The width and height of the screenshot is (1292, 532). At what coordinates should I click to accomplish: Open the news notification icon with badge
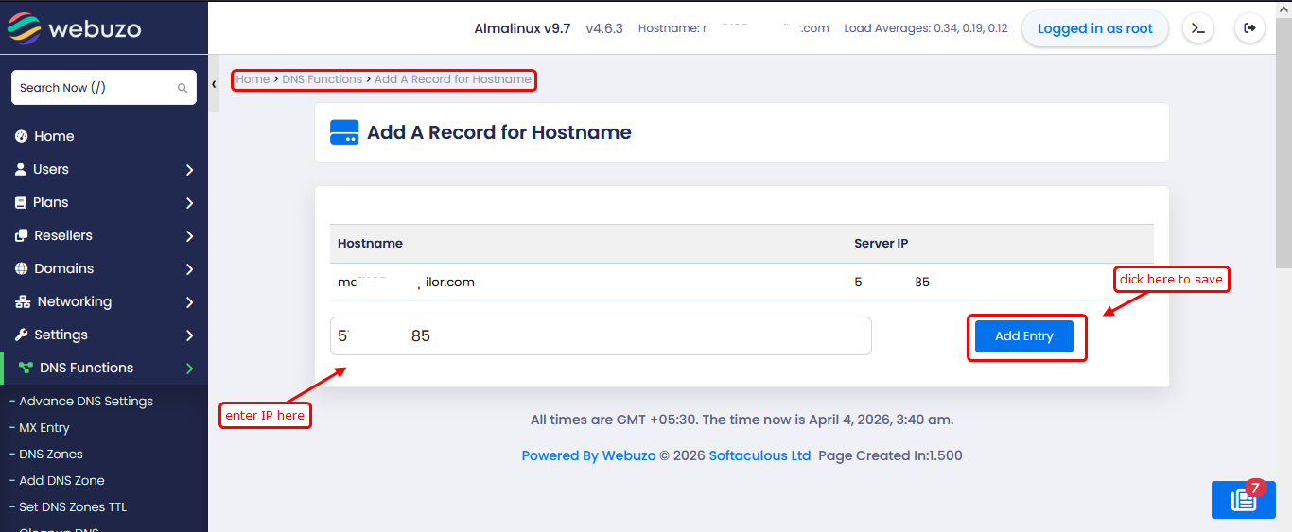(1243, 500)
